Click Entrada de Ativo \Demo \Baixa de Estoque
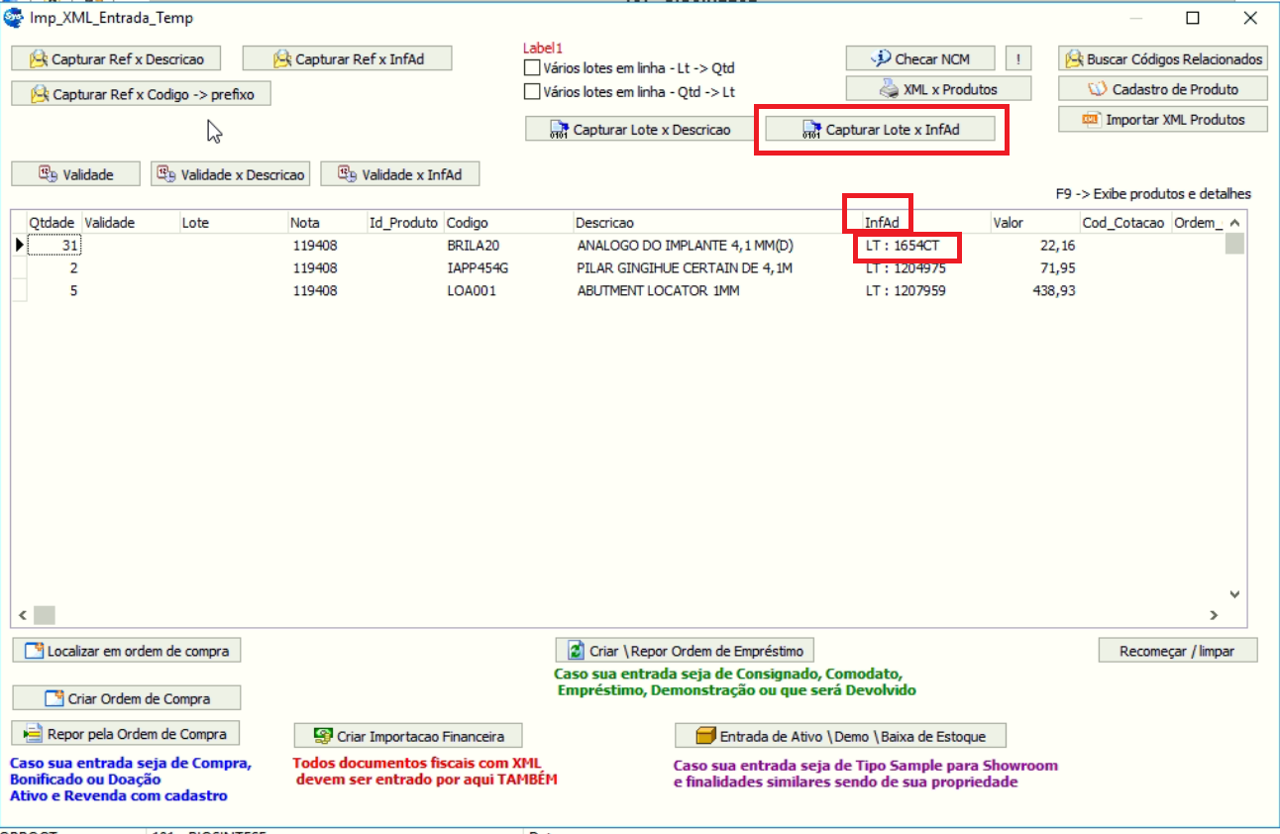Image resolution: width=1280 pixels, height=834 pixels. pos(840,736)
